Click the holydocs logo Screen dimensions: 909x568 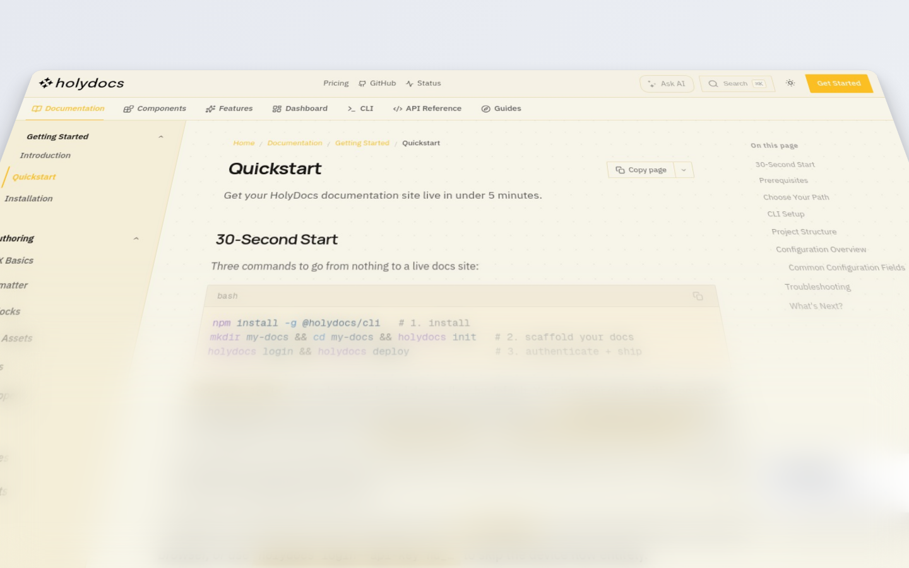(81, 83)
